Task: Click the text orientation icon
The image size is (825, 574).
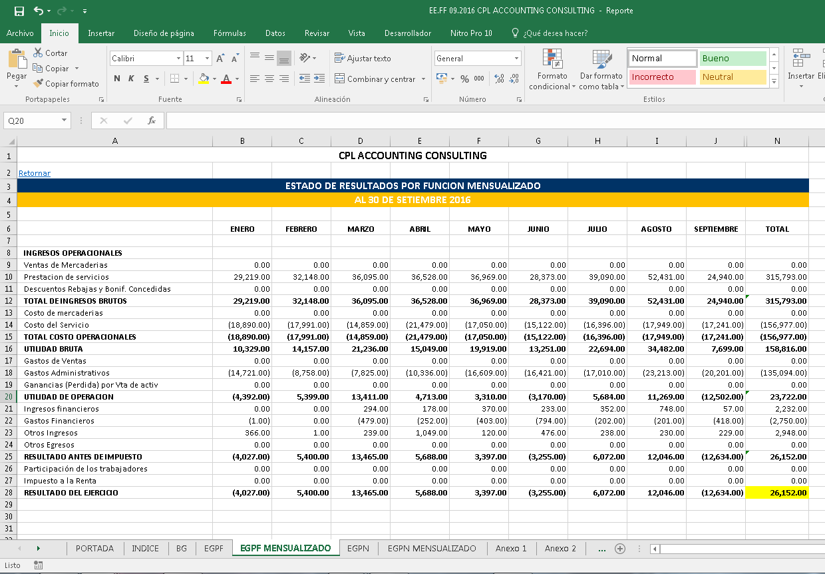Action: [305, 58]
